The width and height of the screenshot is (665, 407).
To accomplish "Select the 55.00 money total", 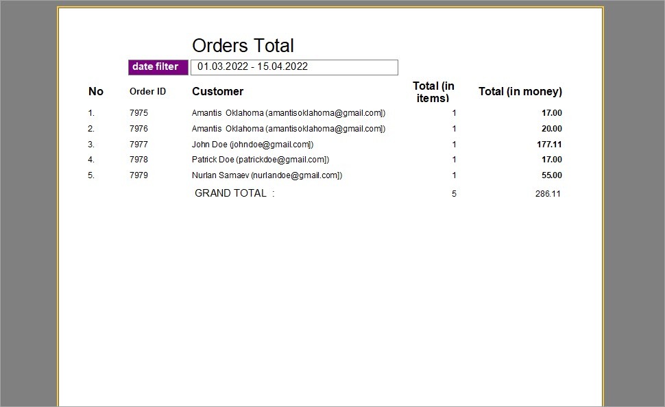I will [551, 175].
